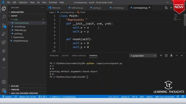The height and width of the screenshot is (104, 186).
Task: Close the correctpoint.py tab
Action: point(150,8)
